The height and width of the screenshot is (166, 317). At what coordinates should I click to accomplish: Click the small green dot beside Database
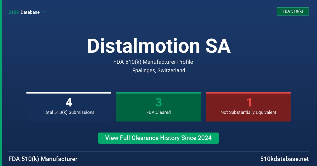click(44, 12)
